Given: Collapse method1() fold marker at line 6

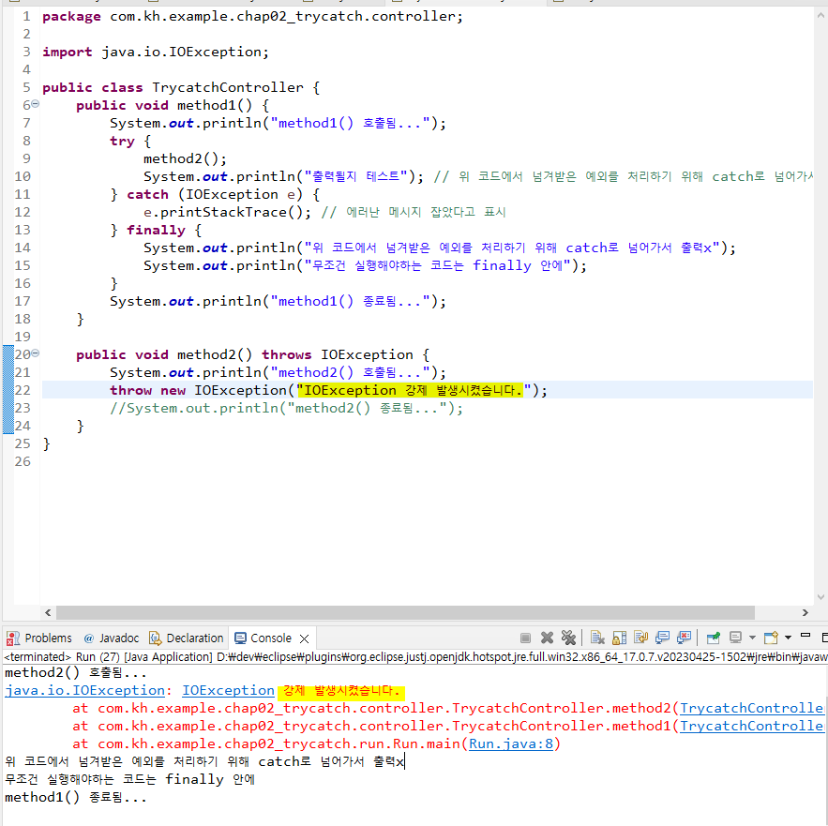Looking at the screenshot, I should (35, 104).
